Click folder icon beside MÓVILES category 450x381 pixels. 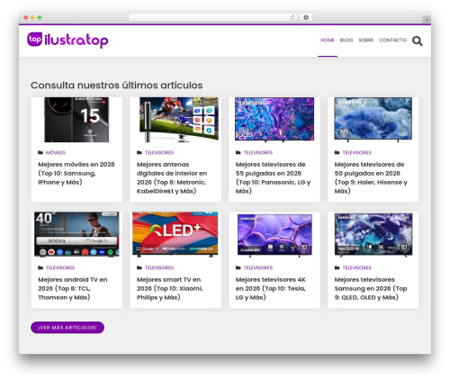tap(40, 152)
